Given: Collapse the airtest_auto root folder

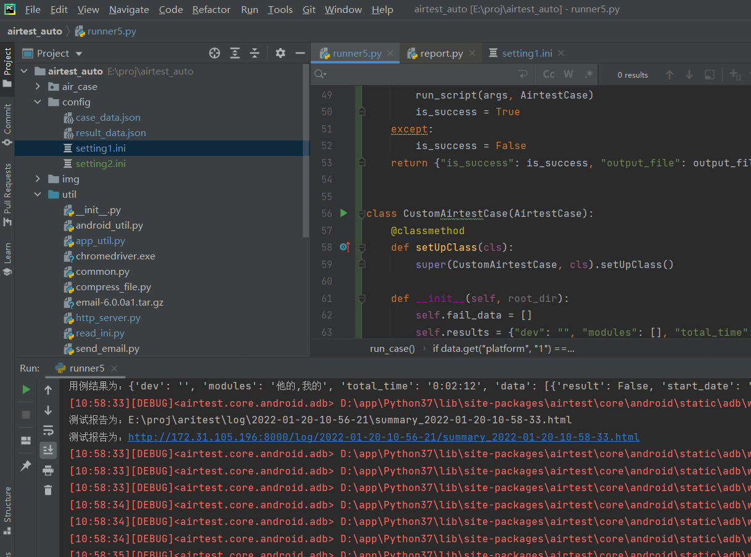Looking at the screenshot, I should (x=24, y=71).
